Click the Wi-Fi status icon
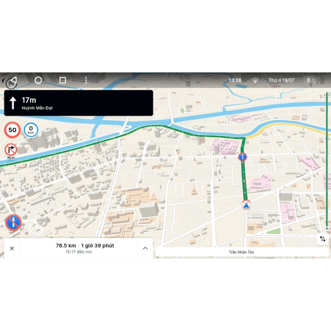Viewport: 331px width, 331px height. point(255,80)
